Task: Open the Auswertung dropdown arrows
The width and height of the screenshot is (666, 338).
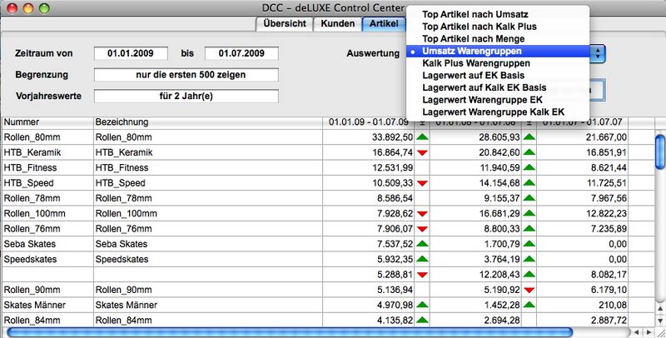Action: coord(599,52)
